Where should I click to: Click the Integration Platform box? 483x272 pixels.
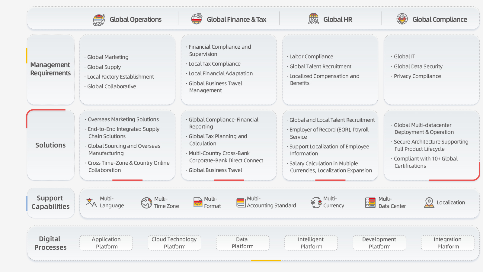click(x=448, y=243)
